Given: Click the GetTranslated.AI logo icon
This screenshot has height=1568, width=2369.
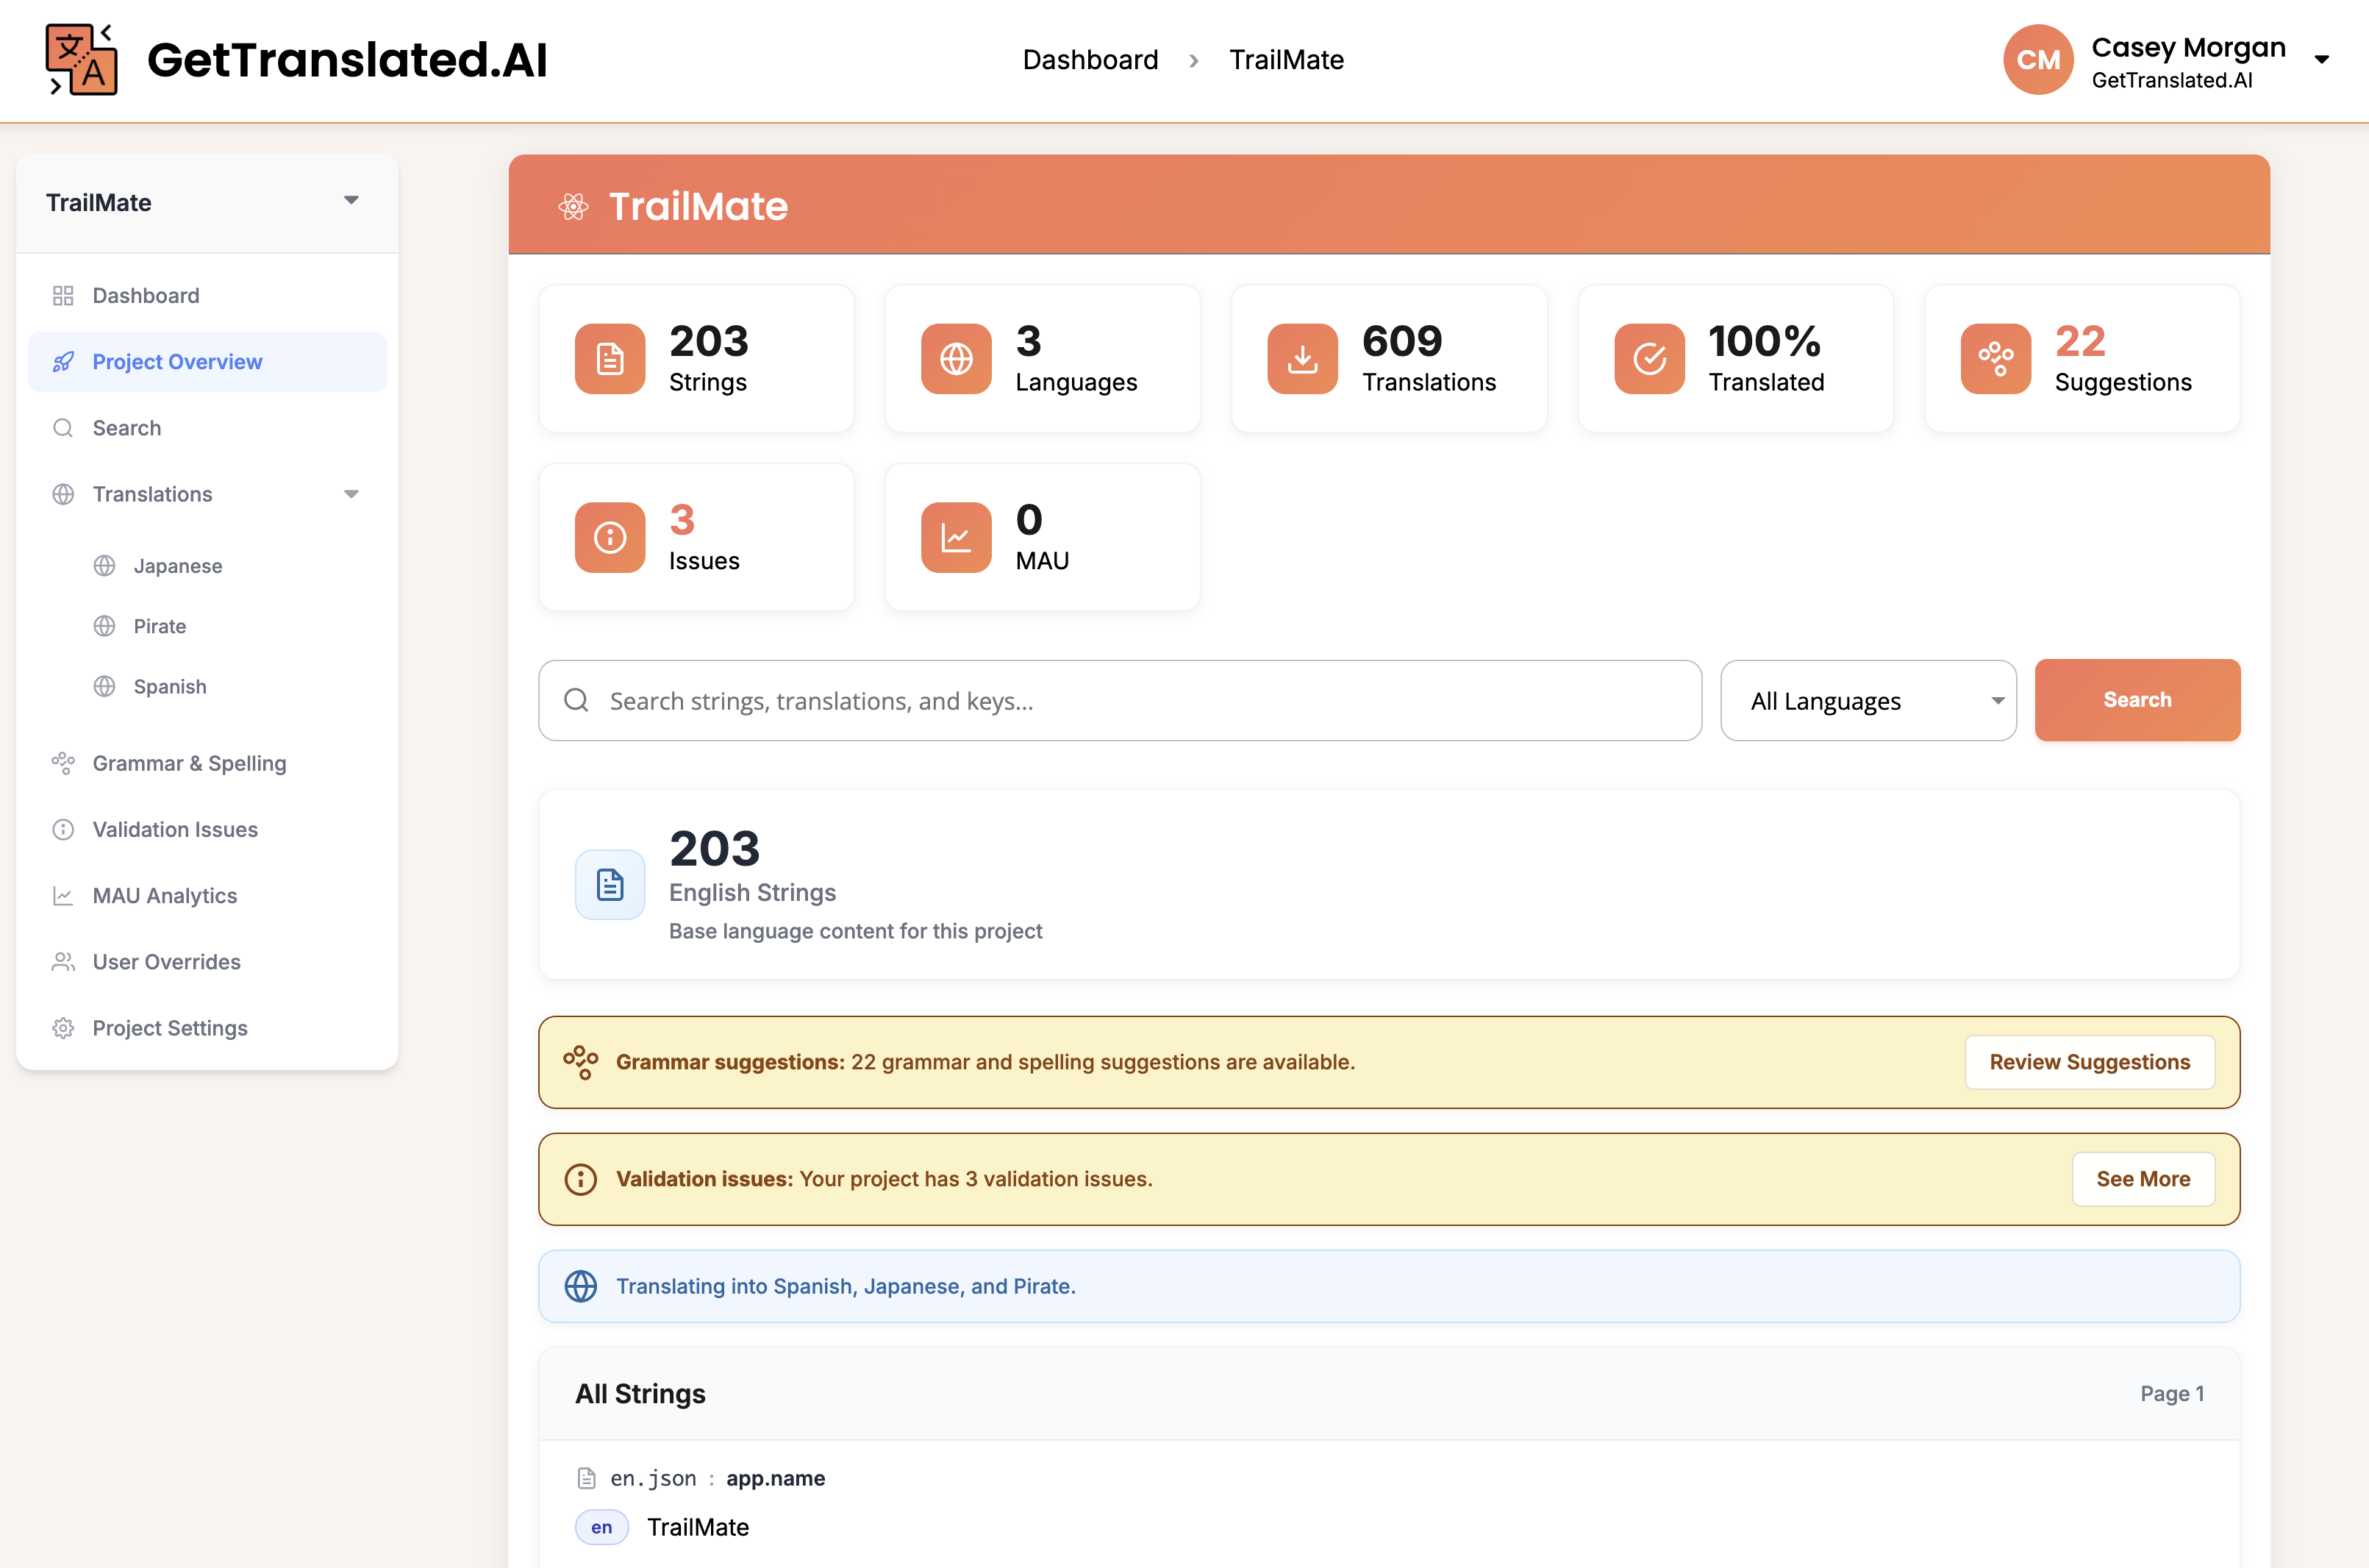Looking at the screenshot, I should pos(81,59).
